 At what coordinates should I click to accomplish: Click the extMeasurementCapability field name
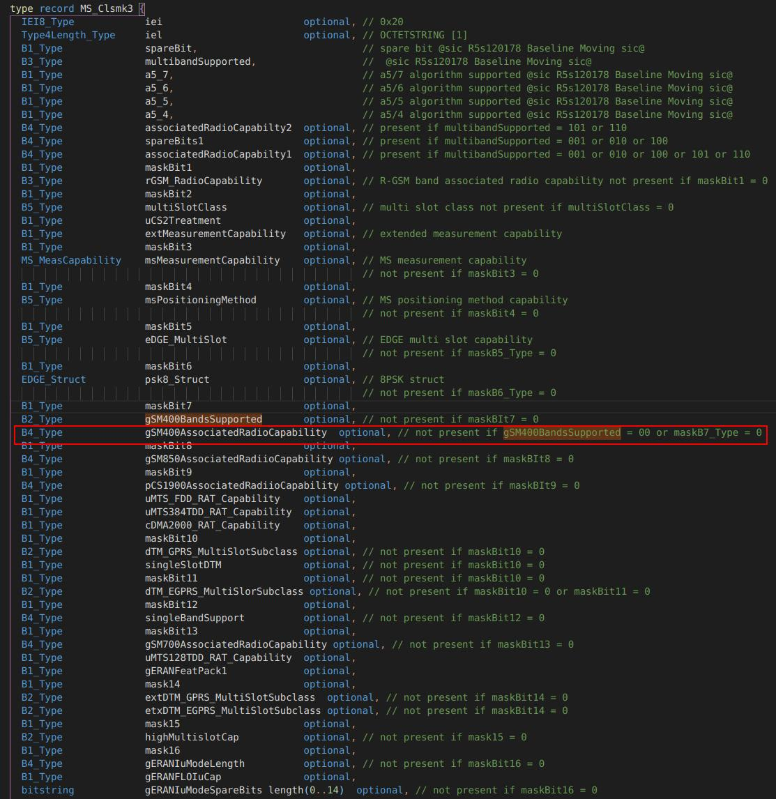(x=215, y=234)
